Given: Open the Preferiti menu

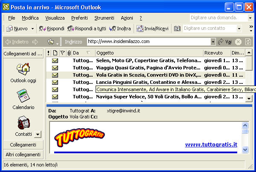Looking at the screenshot, I should pos(79,18).
